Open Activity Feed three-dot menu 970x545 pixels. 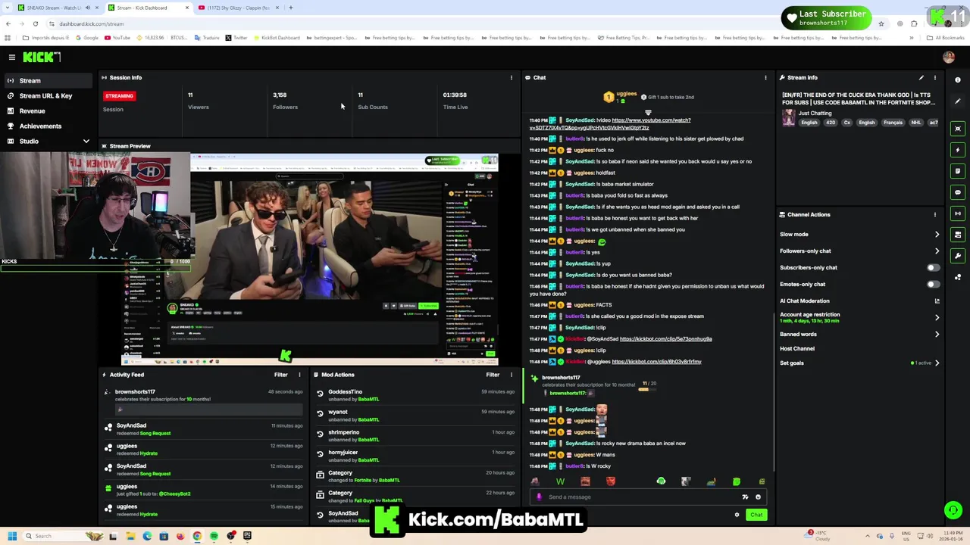pyautogui.click(x=299, y=375)
